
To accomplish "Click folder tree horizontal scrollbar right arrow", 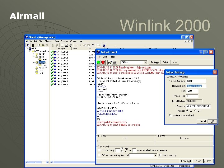I will pyautogui.click(x=47, y=162).
